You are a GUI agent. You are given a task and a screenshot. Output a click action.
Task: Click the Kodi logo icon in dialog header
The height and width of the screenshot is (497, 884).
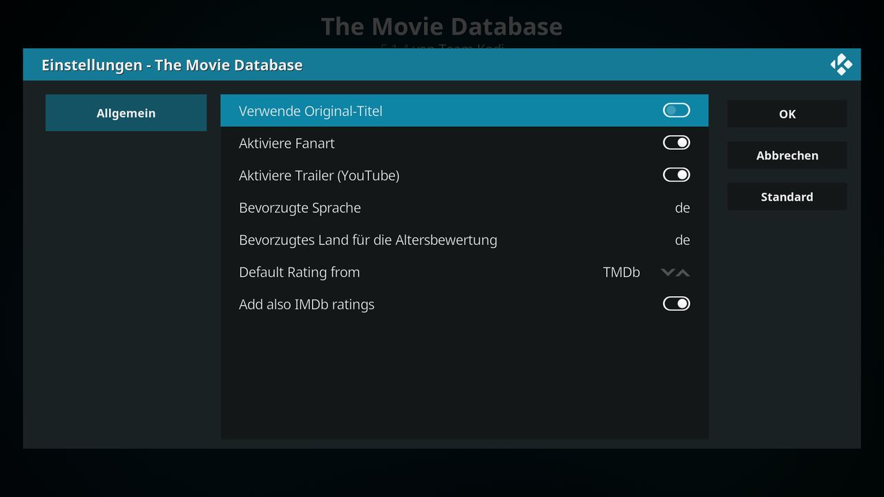pyautogui.click(x=841, y=65)
